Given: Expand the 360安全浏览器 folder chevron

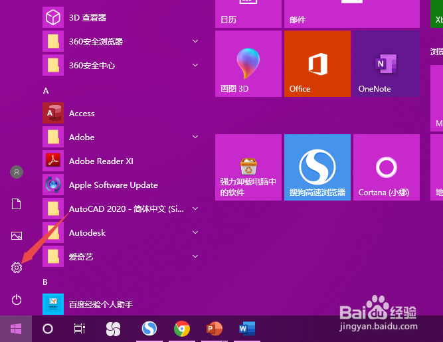Looking at the screenshot, I should point(195,41).
